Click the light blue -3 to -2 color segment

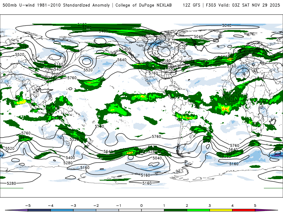pos(85,210)
